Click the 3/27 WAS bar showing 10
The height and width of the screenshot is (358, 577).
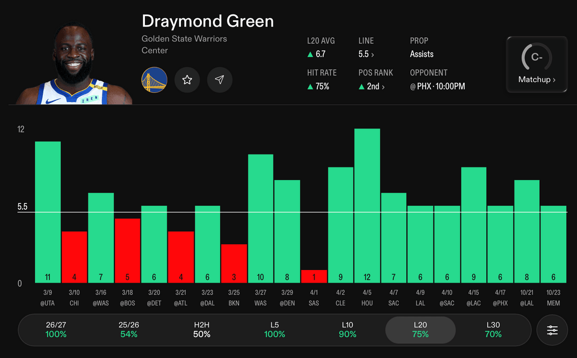260,219
